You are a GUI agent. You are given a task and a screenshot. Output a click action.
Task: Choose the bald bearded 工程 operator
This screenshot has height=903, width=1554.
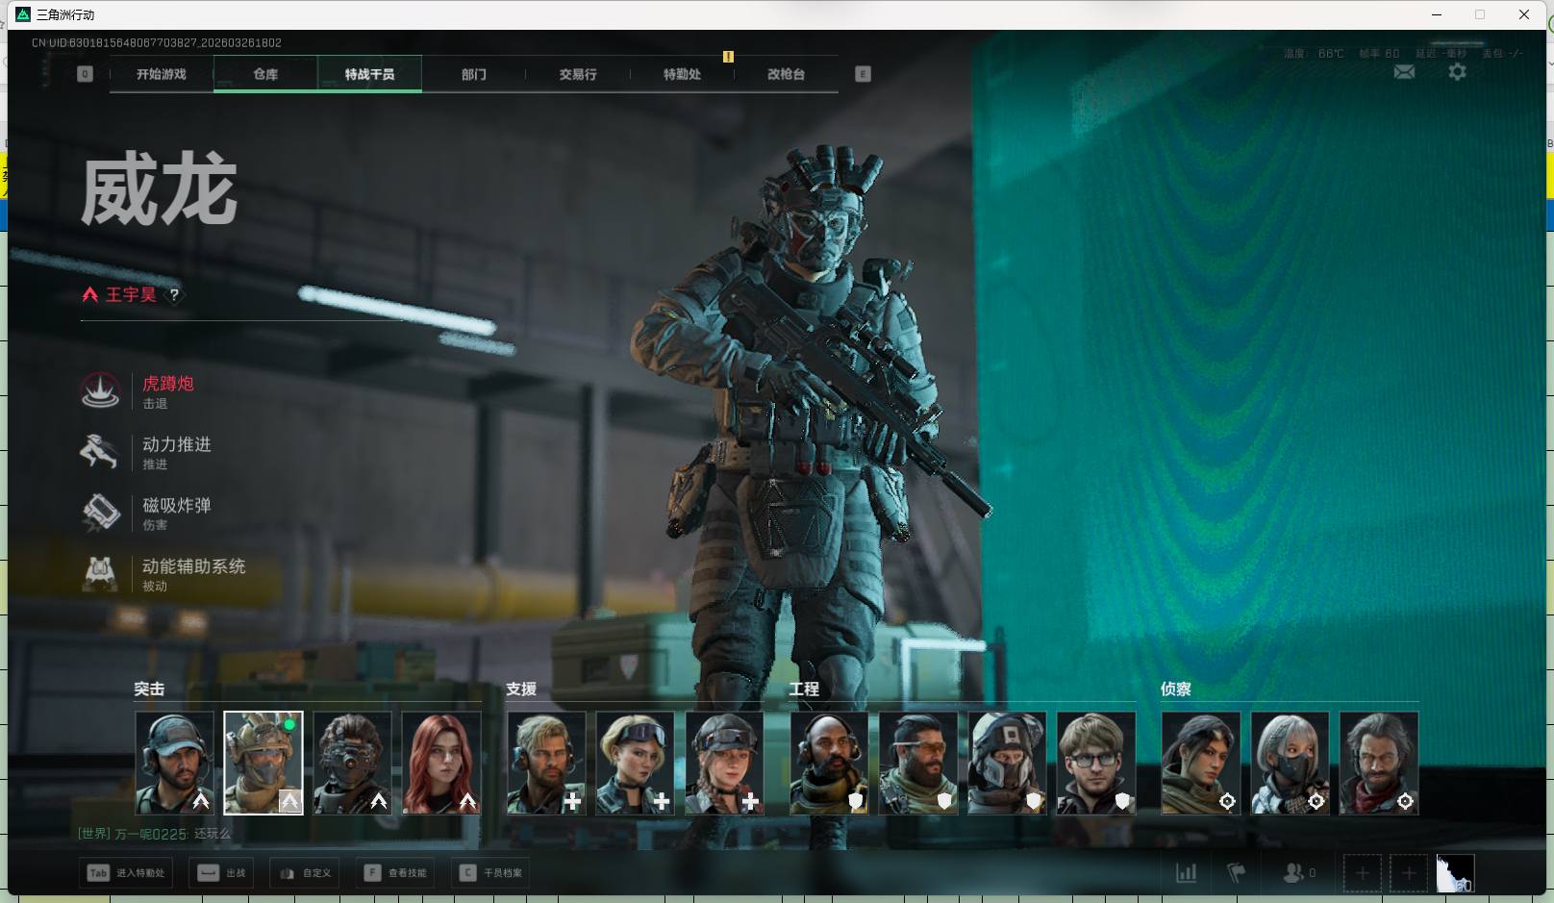click(829, 763)
